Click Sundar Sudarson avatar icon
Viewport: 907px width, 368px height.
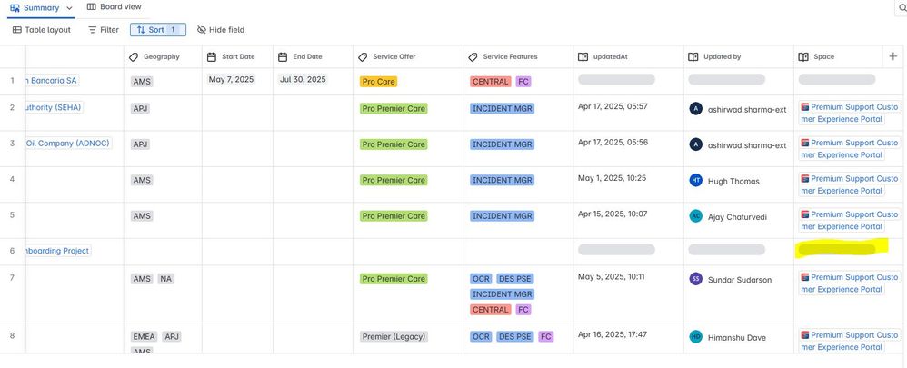coord(696,279)
